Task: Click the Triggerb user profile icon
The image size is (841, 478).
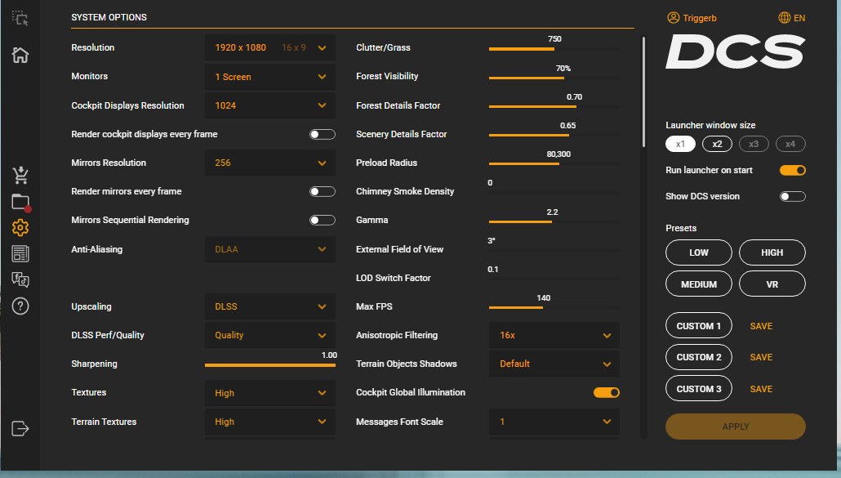Action: 673,18
